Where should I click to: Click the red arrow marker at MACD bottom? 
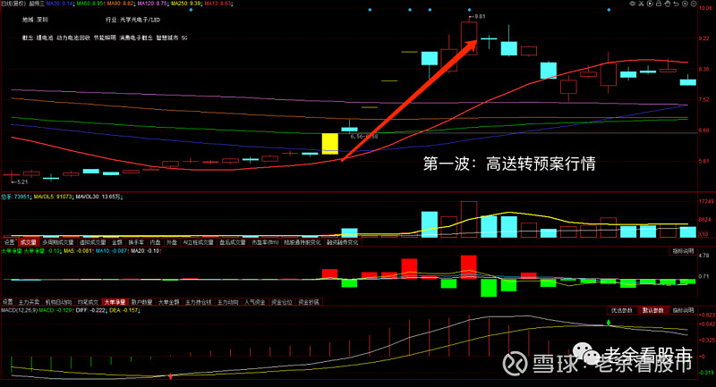click(x=170, y=375)
